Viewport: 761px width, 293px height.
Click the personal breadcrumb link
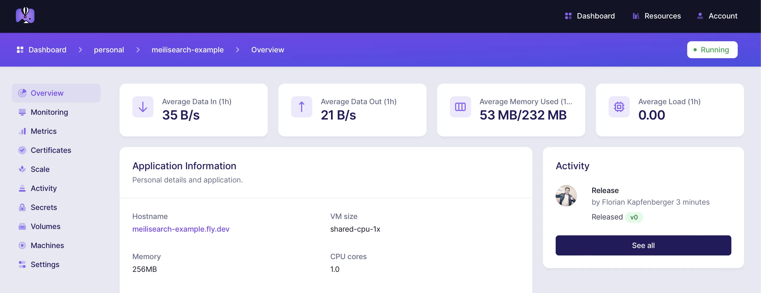click(109, 50)
